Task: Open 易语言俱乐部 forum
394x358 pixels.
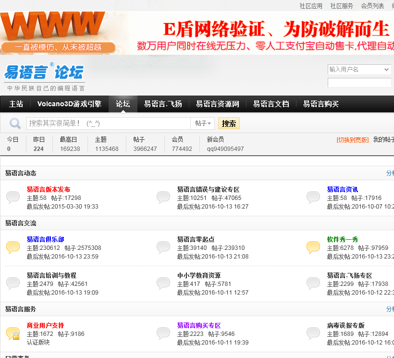Action: click(x=45, y=239)
